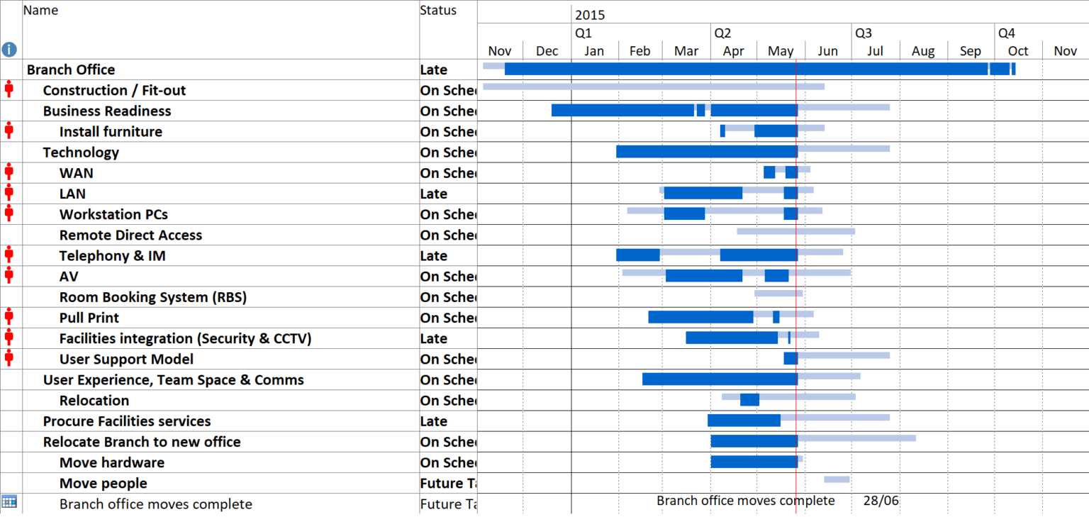The height and width of the screenshot is (517, 1089).
Task: Click the blue info icon above Branch Office
Action: 9,49
